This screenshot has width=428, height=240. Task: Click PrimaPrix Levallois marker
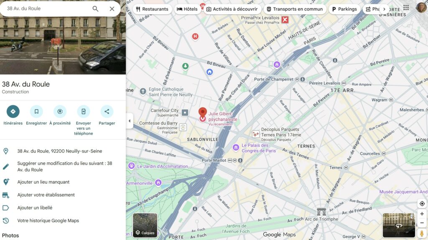[285, 20]
